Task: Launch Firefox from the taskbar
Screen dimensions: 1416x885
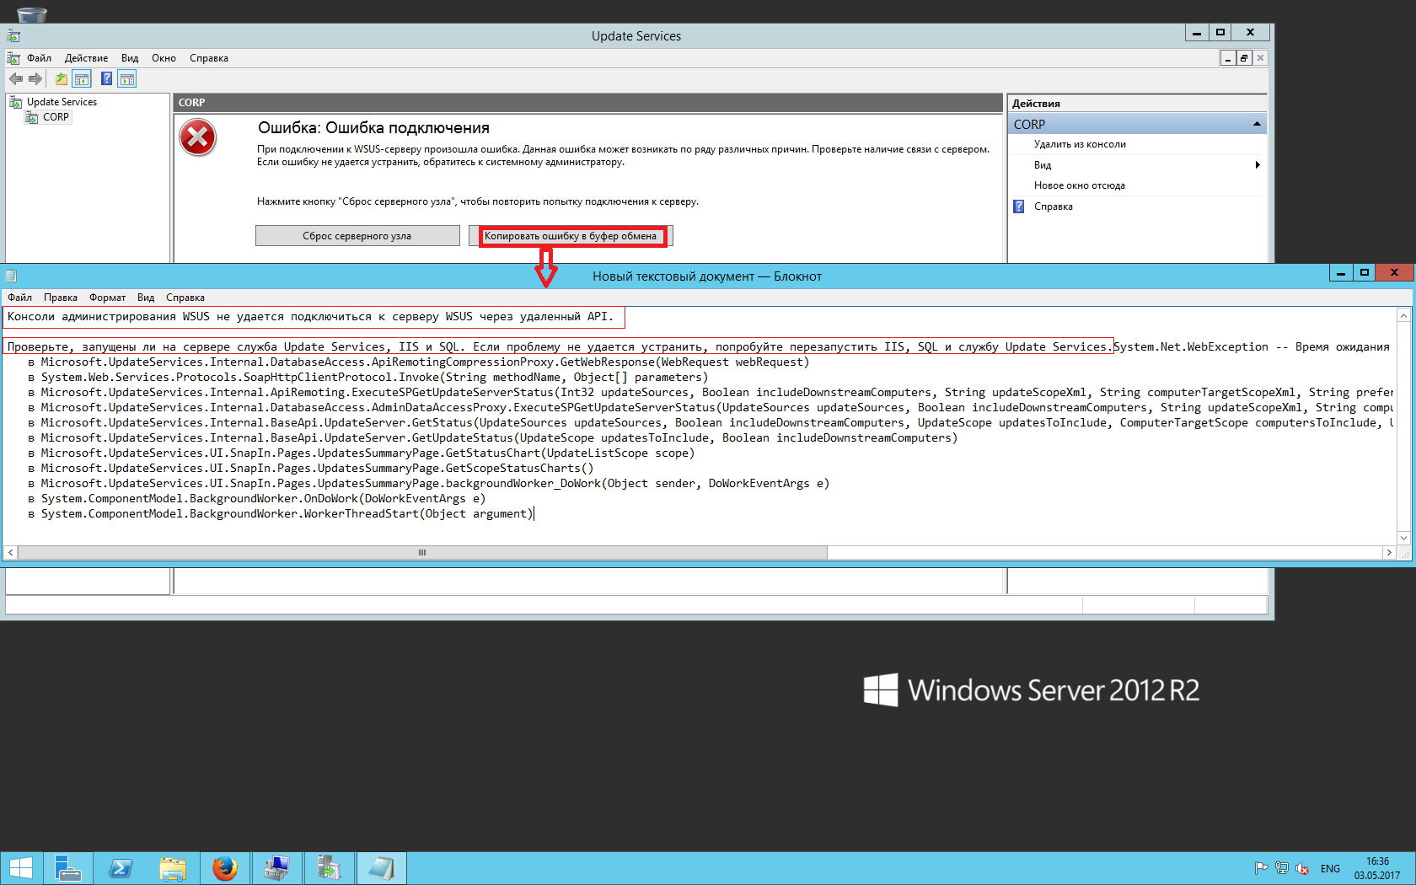Action: pos(224,868)
